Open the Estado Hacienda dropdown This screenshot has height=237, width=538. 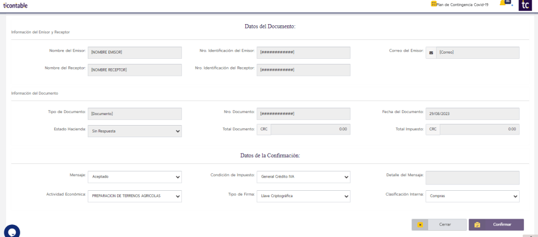click(134, 131)
